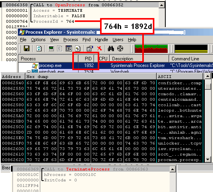Open the Handle menu
Viewport: 213px width, 192px height.
[x=102, y=40]
